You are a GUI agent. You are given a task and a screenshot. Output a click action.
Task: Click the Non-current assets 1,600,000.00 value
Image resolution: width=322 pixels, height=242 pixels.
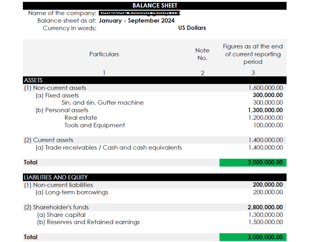[266, 88]
